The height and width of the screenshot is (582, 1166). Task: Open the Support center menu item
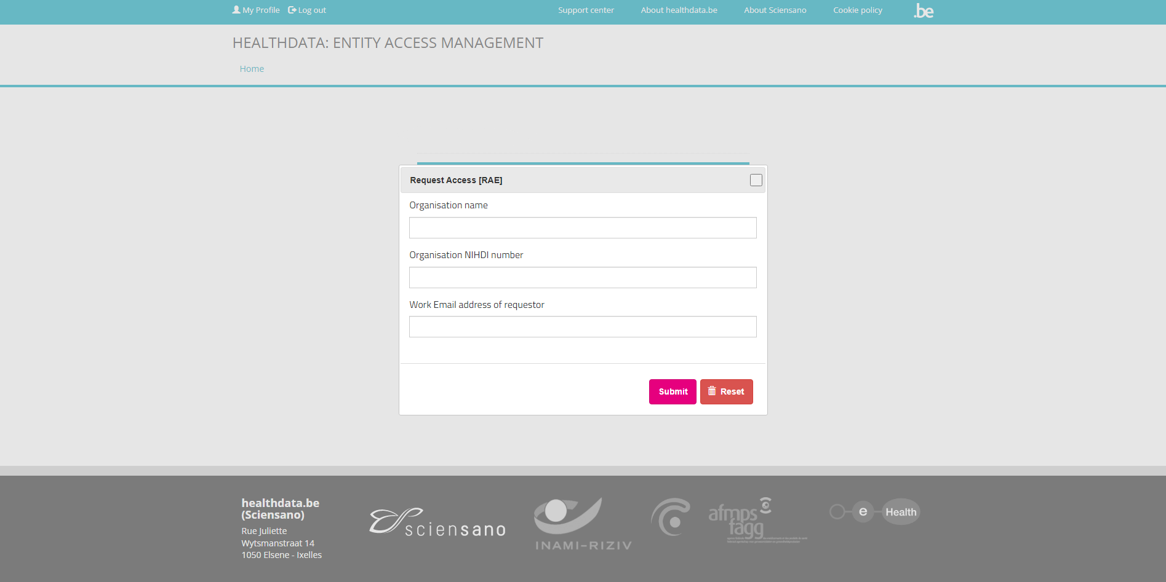tap(586, 10)
